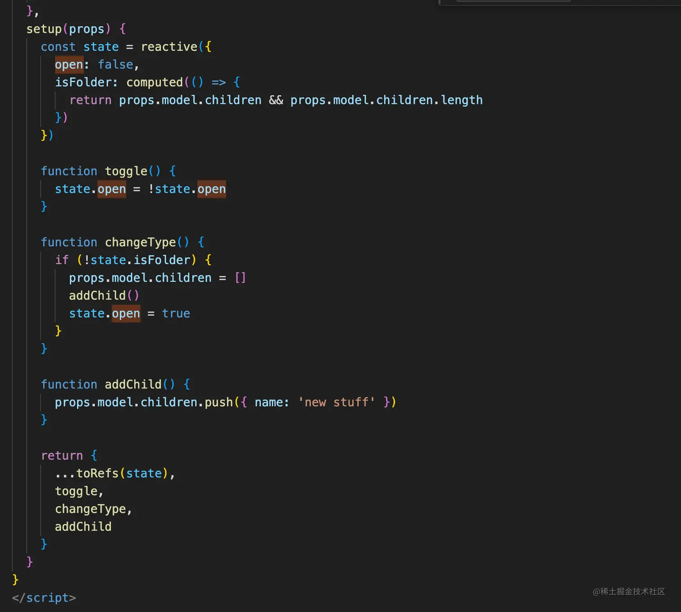Click the 'new stuff' string literal

click(x=336, y=402)
